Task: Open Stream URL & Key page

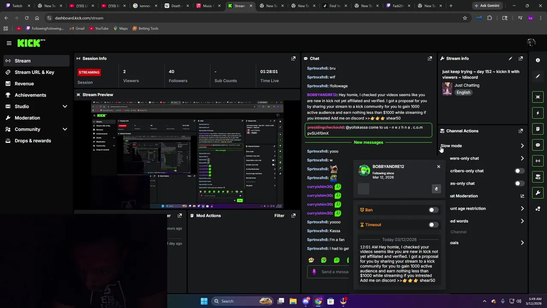Action: click(x=36, y=72)
